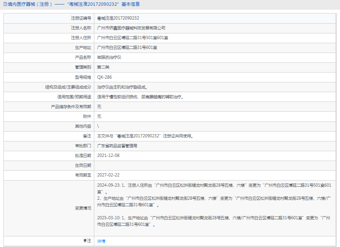The image size is (340, 247).
Task: Click the document icon in the page header
Action: click(5, 4)
